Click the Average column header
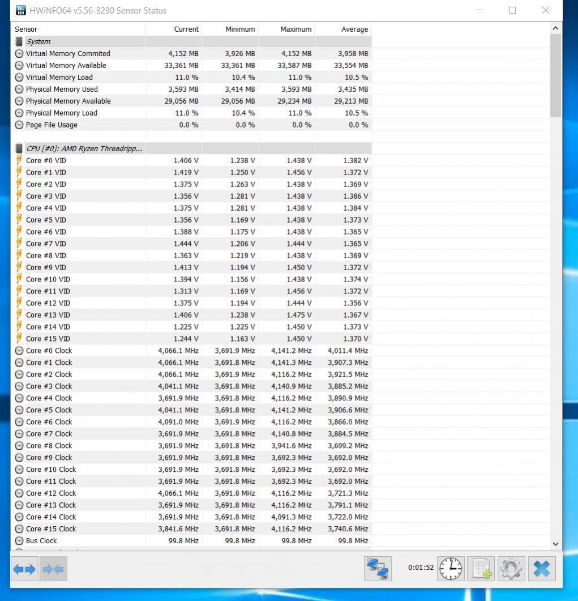This screenshot has width=578, height=601. click(x=343, y=29)
